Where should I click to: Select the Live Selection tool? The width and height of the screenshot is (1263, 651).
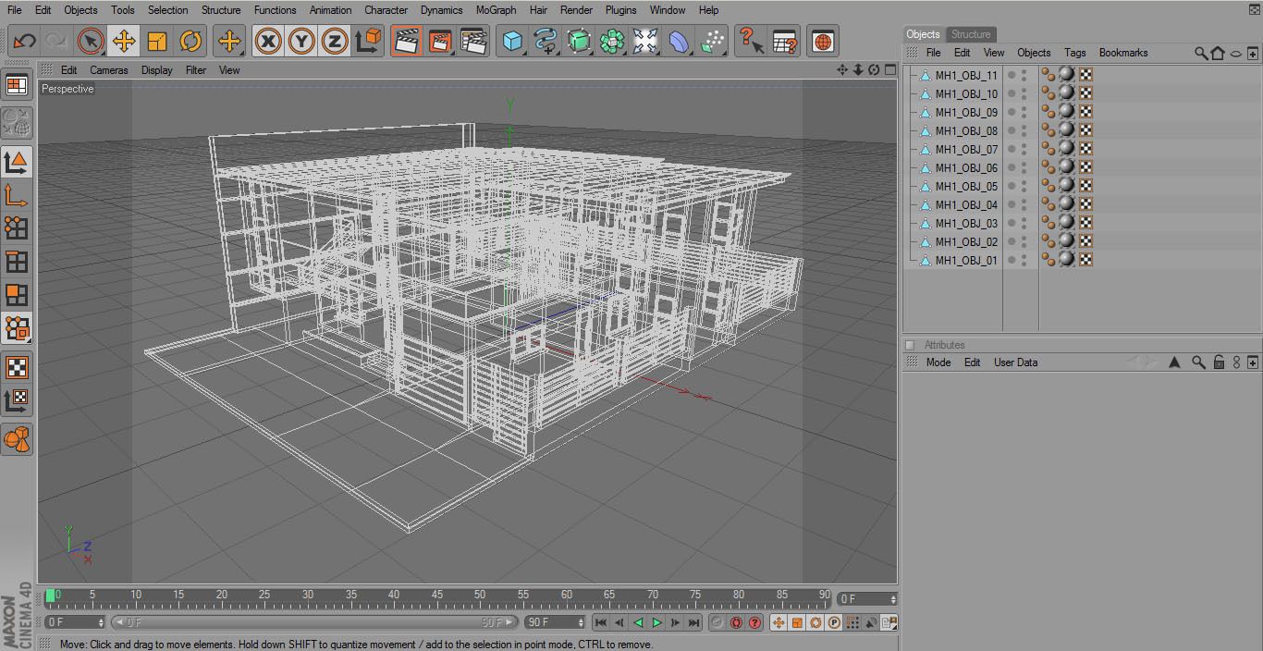point(91,41)
